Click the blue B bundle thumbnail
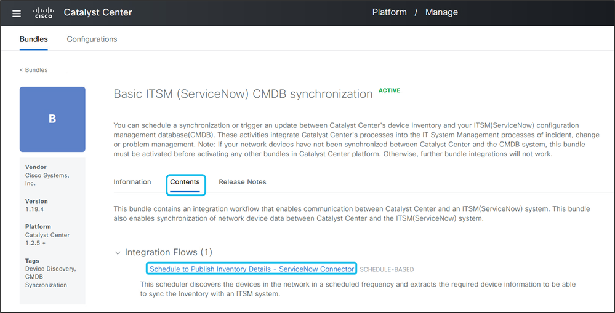The width and height of the screenshot is (615, 313). point(52,119)
